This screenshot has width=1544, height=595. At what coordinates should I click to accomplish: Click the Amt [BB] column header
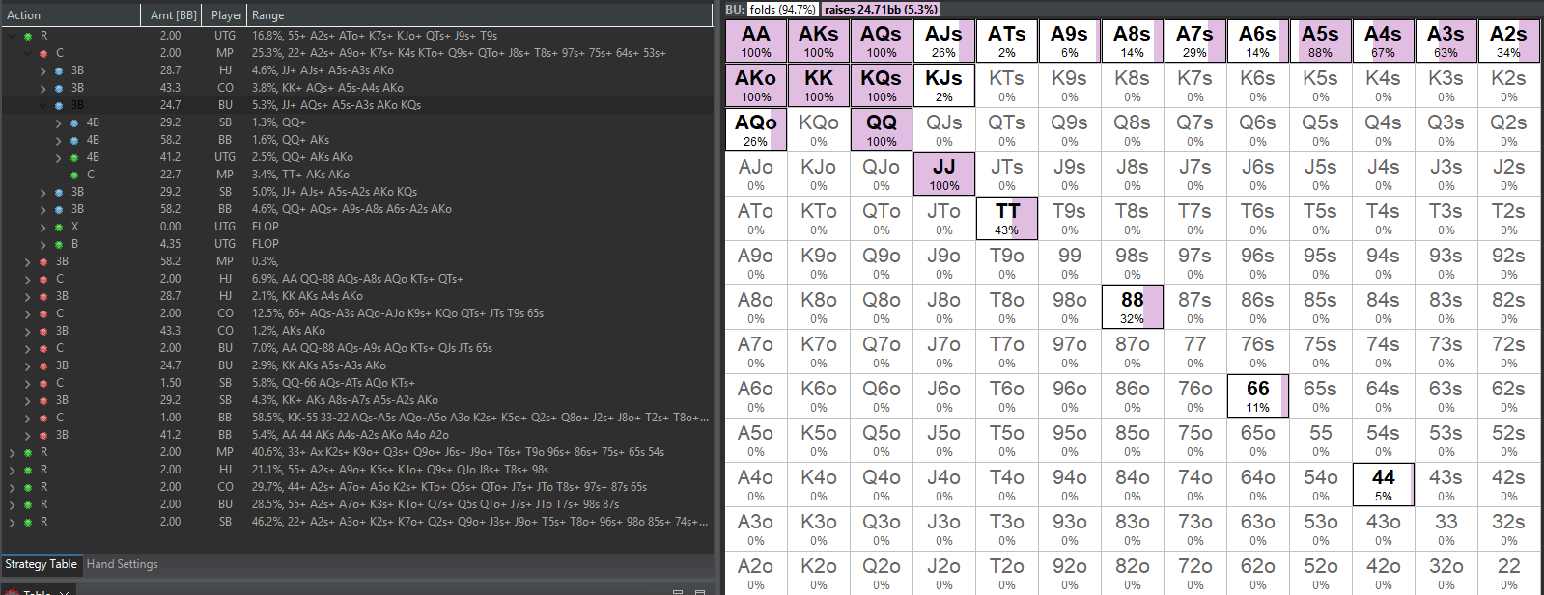pyautogui.click(x=174, y=15)
